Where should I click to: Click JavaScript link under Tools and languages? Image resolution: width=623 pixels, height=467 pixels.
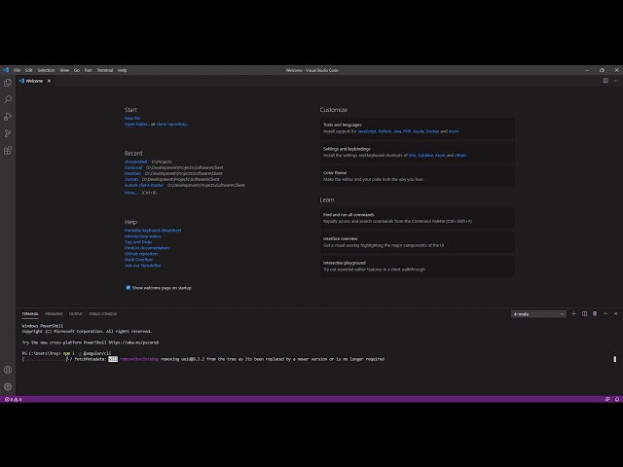[x=367, y=131]
